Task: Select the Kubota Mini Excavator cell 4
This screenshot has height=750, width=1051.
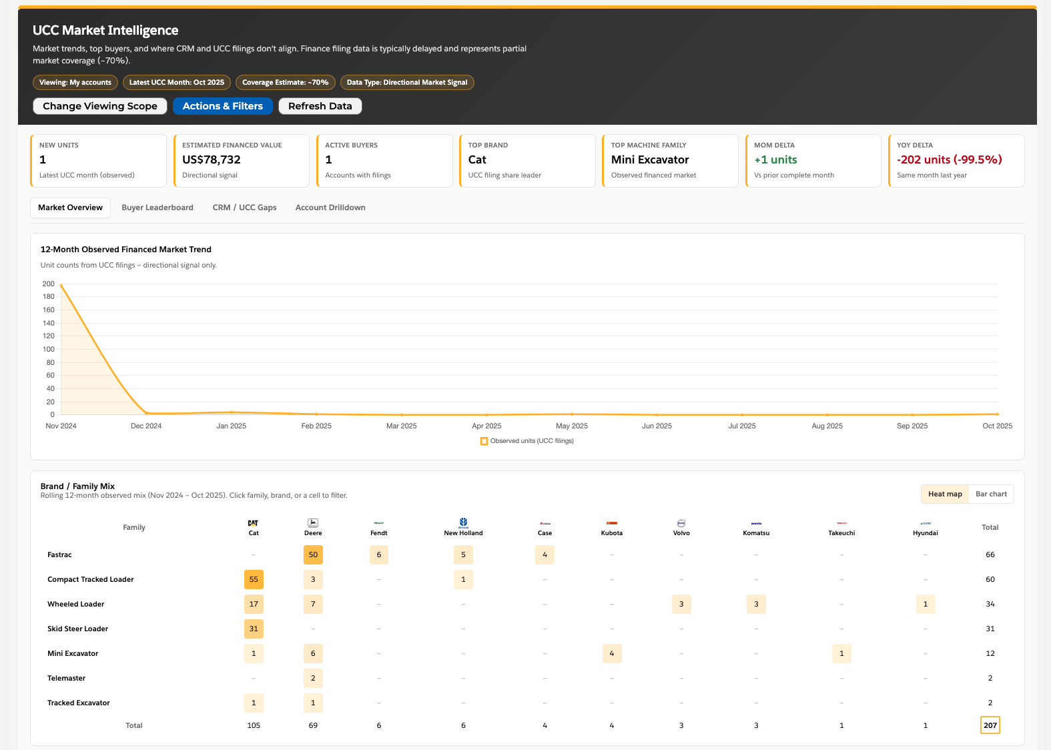Action: point(612,653)
